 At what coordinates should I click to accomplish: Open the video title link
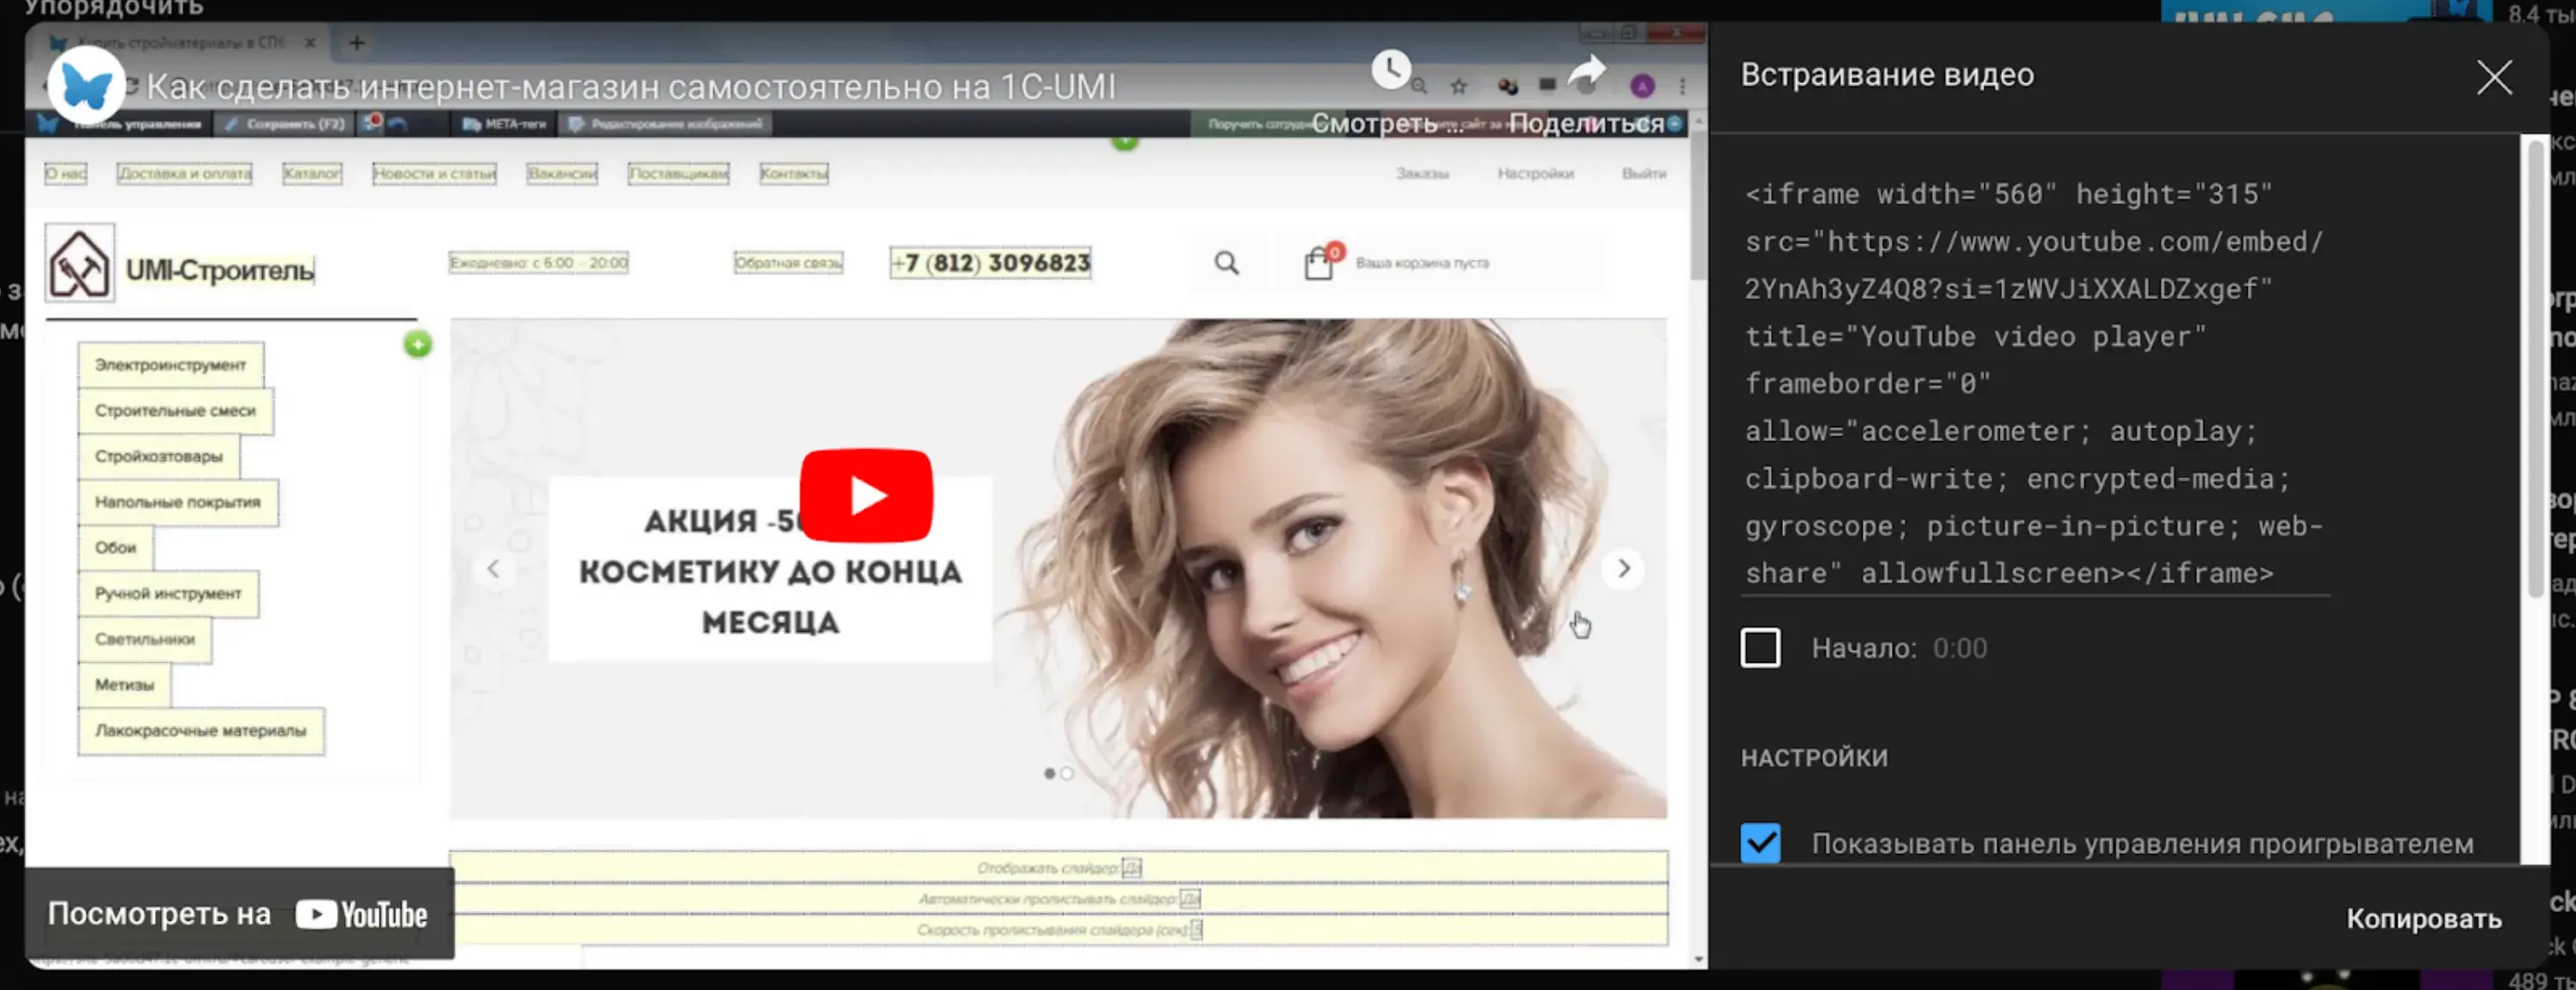(631, 87)
